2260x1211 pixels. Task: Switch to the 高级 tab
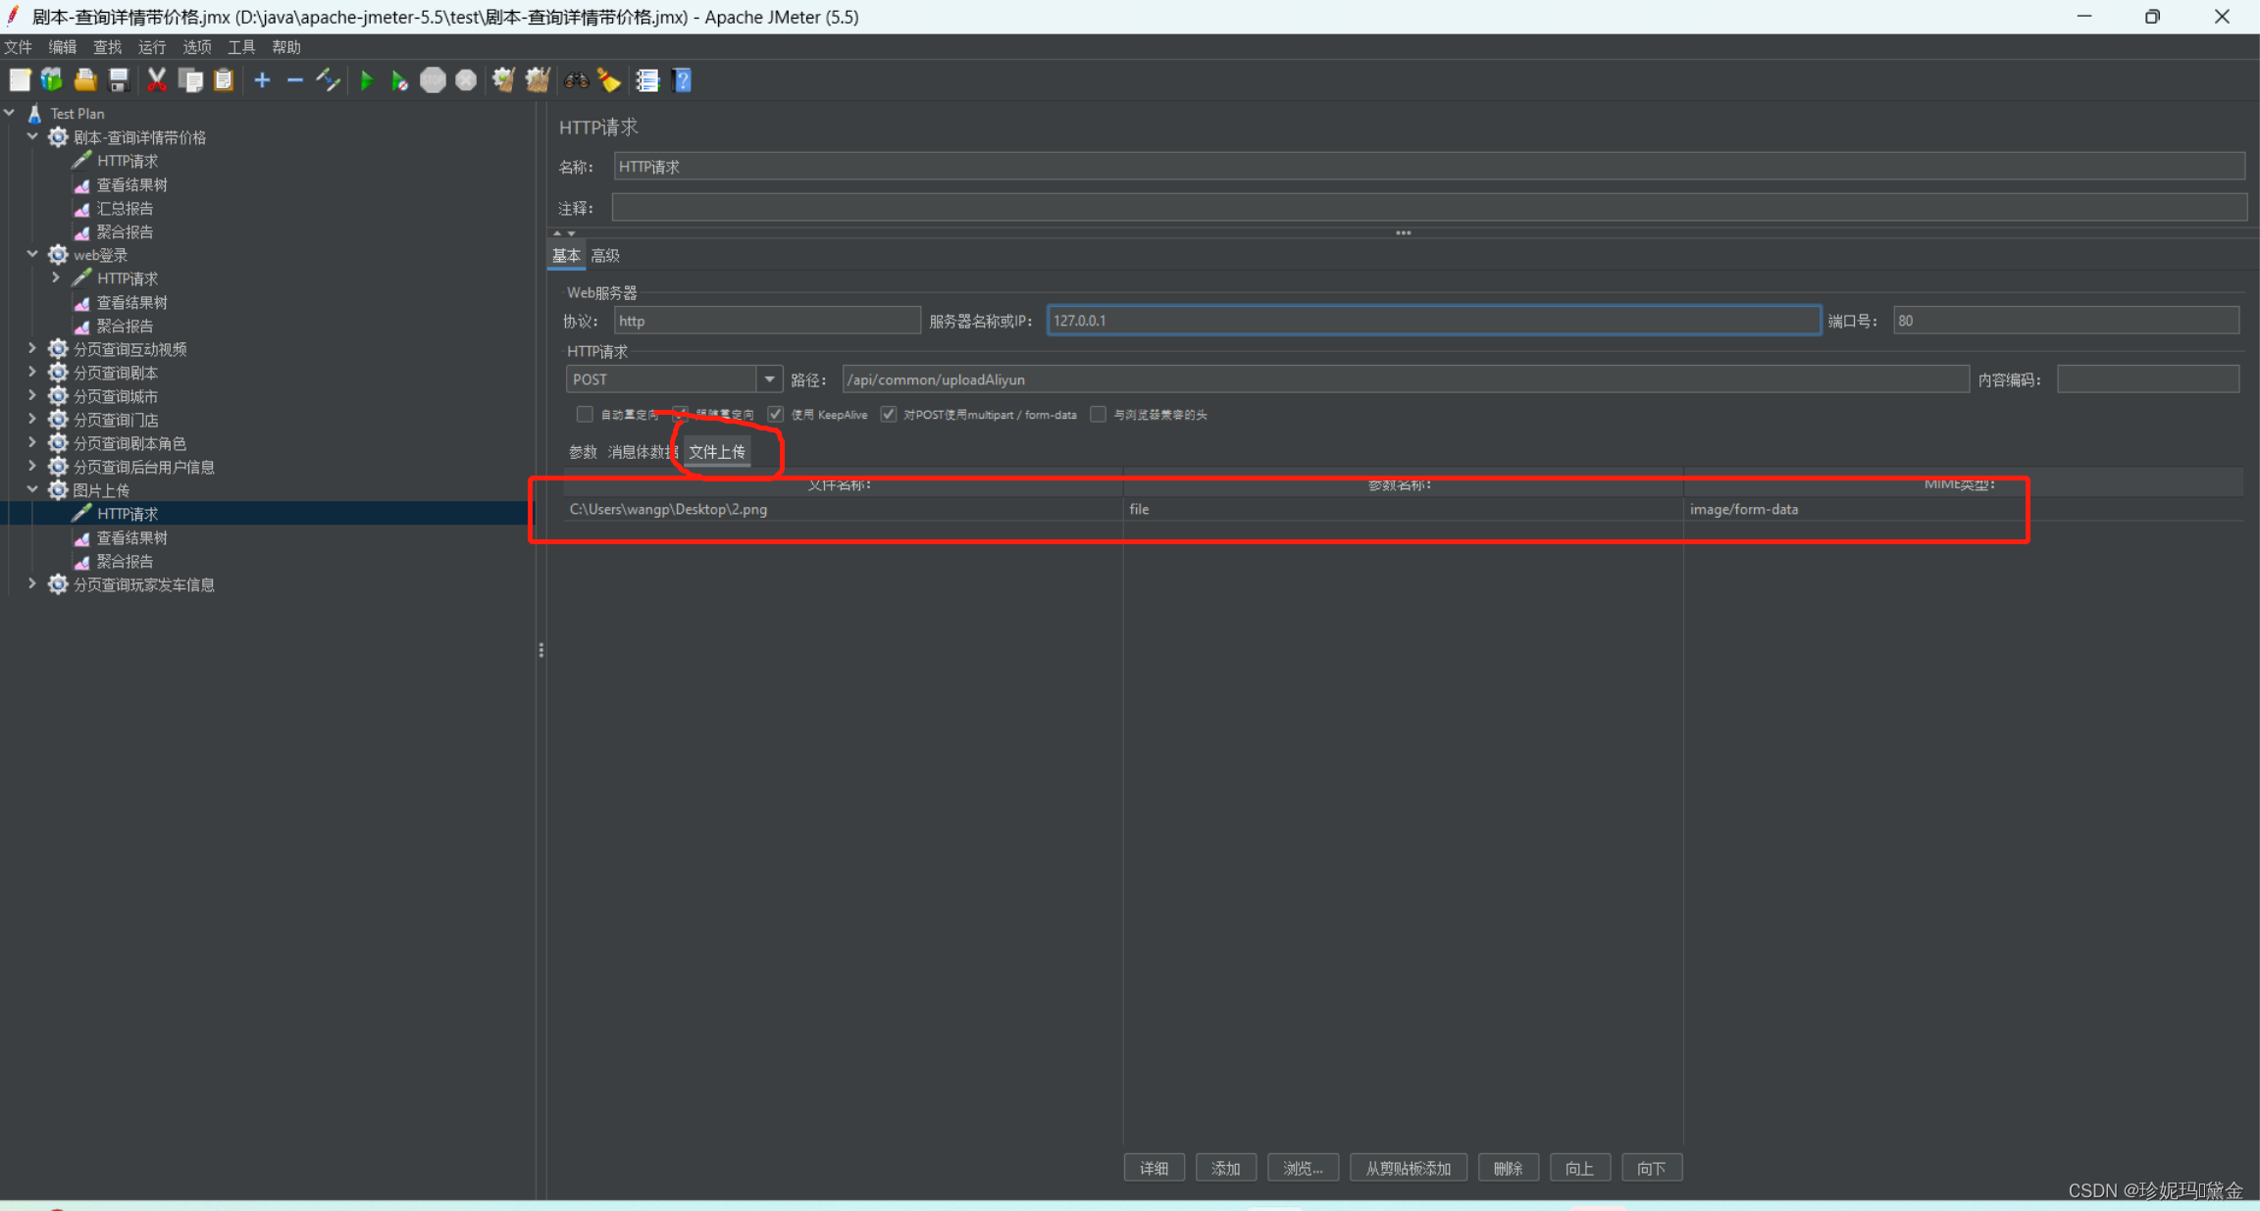click(605, 256)
